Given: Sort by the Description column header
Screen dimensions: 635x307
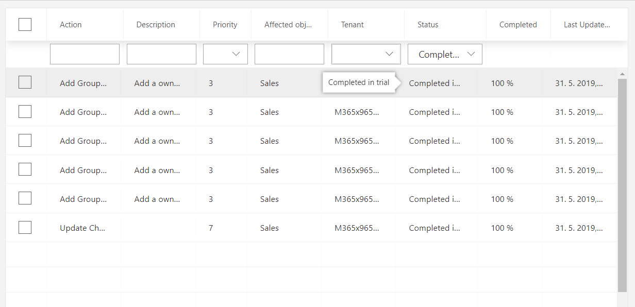Looking at the screenshot, I should click(x=156, y=25).
